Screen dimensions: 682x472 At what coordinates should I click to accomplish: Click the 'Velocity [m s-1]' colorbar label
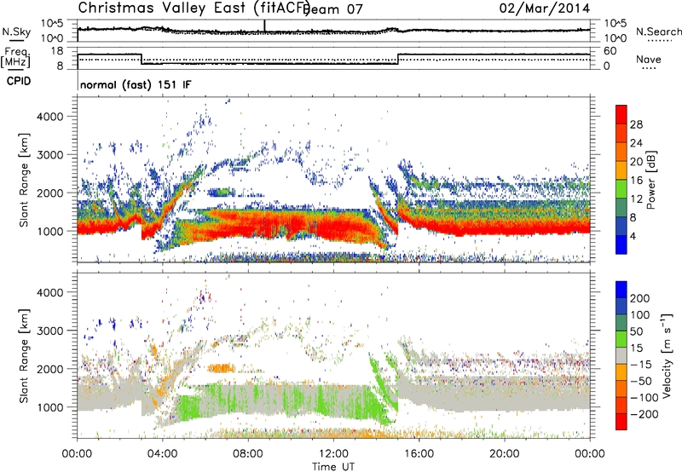[x=667, y=355]
